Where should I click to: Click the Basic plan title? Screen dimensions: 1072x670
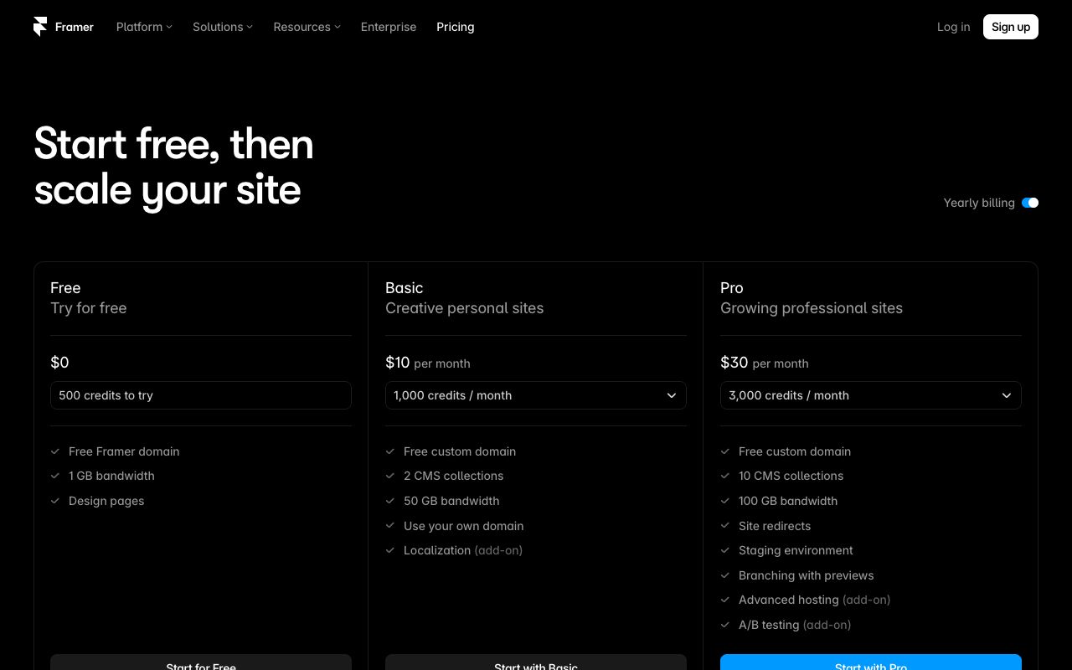[x=405, y=288]
